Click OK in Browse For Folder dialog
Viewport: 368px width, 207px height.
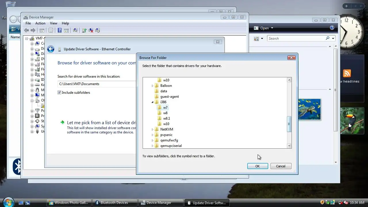click(258, 166)
